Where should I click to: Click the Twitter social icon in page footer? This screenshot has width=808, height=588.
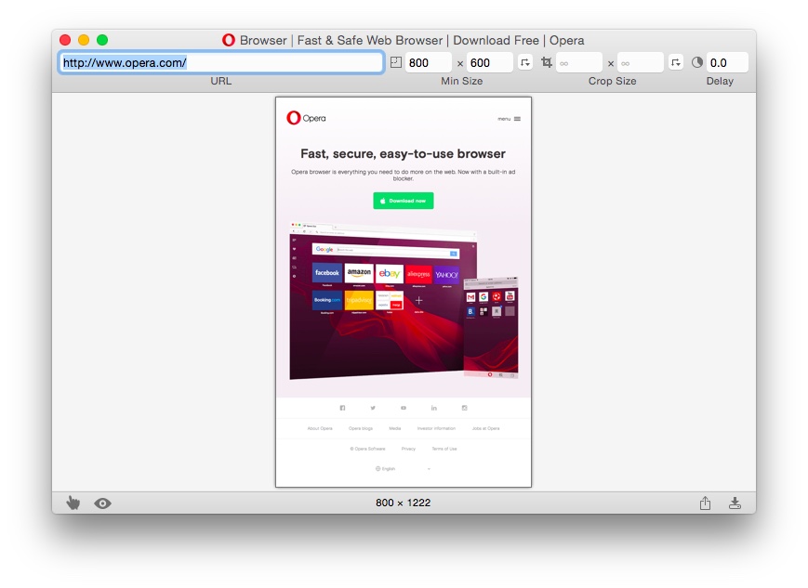pyautogui.click(x=373, y=408)
